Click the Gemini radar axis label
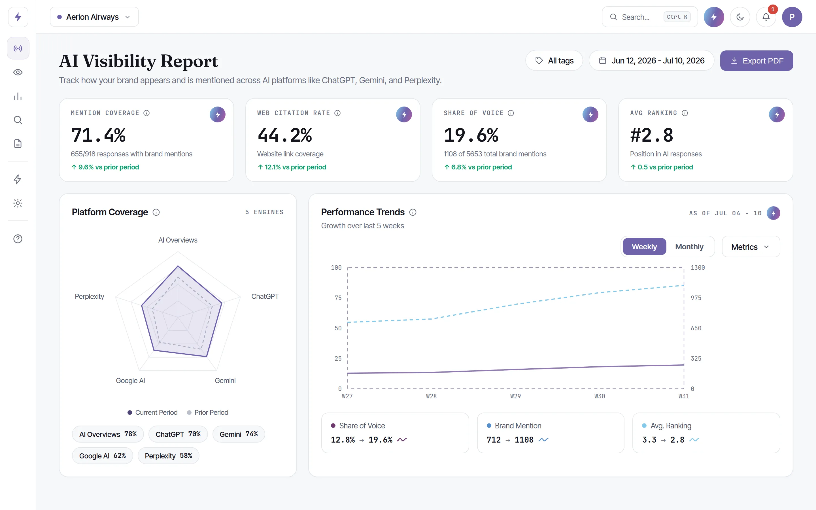 point(225,381)
